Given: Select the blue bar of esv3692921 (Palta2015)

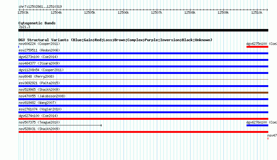Looking at the screenshot, I should (143, 86).
